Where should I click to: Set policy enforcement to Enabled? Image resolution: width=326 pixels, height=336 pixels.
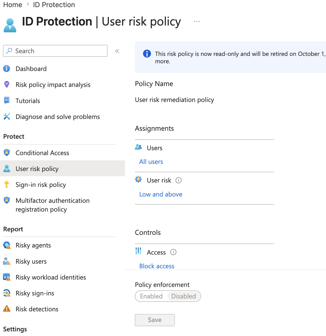tap(151, 296)
